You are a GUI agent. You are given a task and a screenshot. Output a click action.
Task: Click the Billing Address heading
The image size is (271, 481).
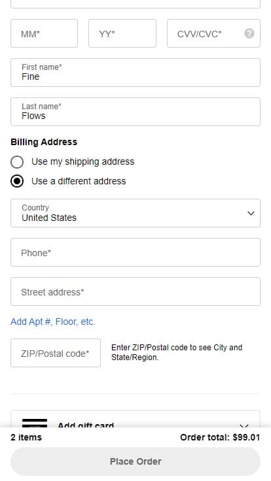[x=44, y=142]
